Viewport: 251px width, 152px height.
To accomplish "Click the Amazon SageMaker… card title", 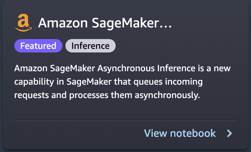I will click(x=105, y=23).
